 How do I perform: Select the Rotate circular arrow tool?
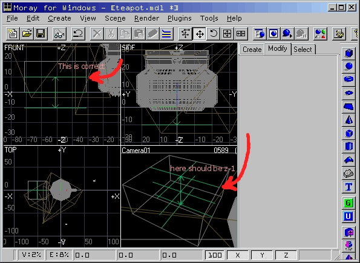tap(214, 34)
